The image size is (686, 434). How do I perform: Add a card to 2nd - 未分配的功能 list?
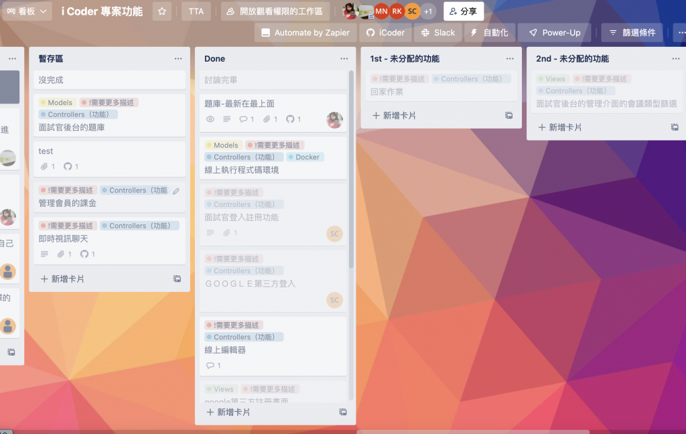(560, 127)
